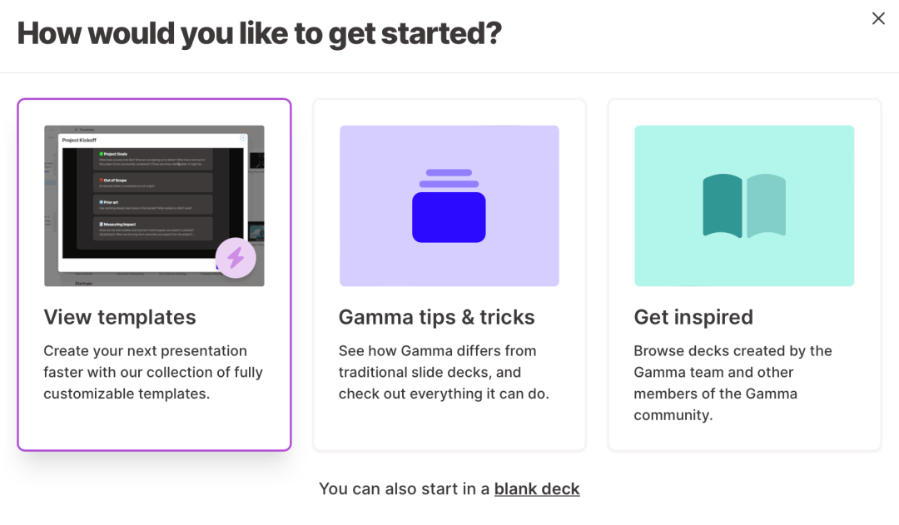
Task: Select the View templates heading
Action: pyautogui.click(x=120, y=317)
